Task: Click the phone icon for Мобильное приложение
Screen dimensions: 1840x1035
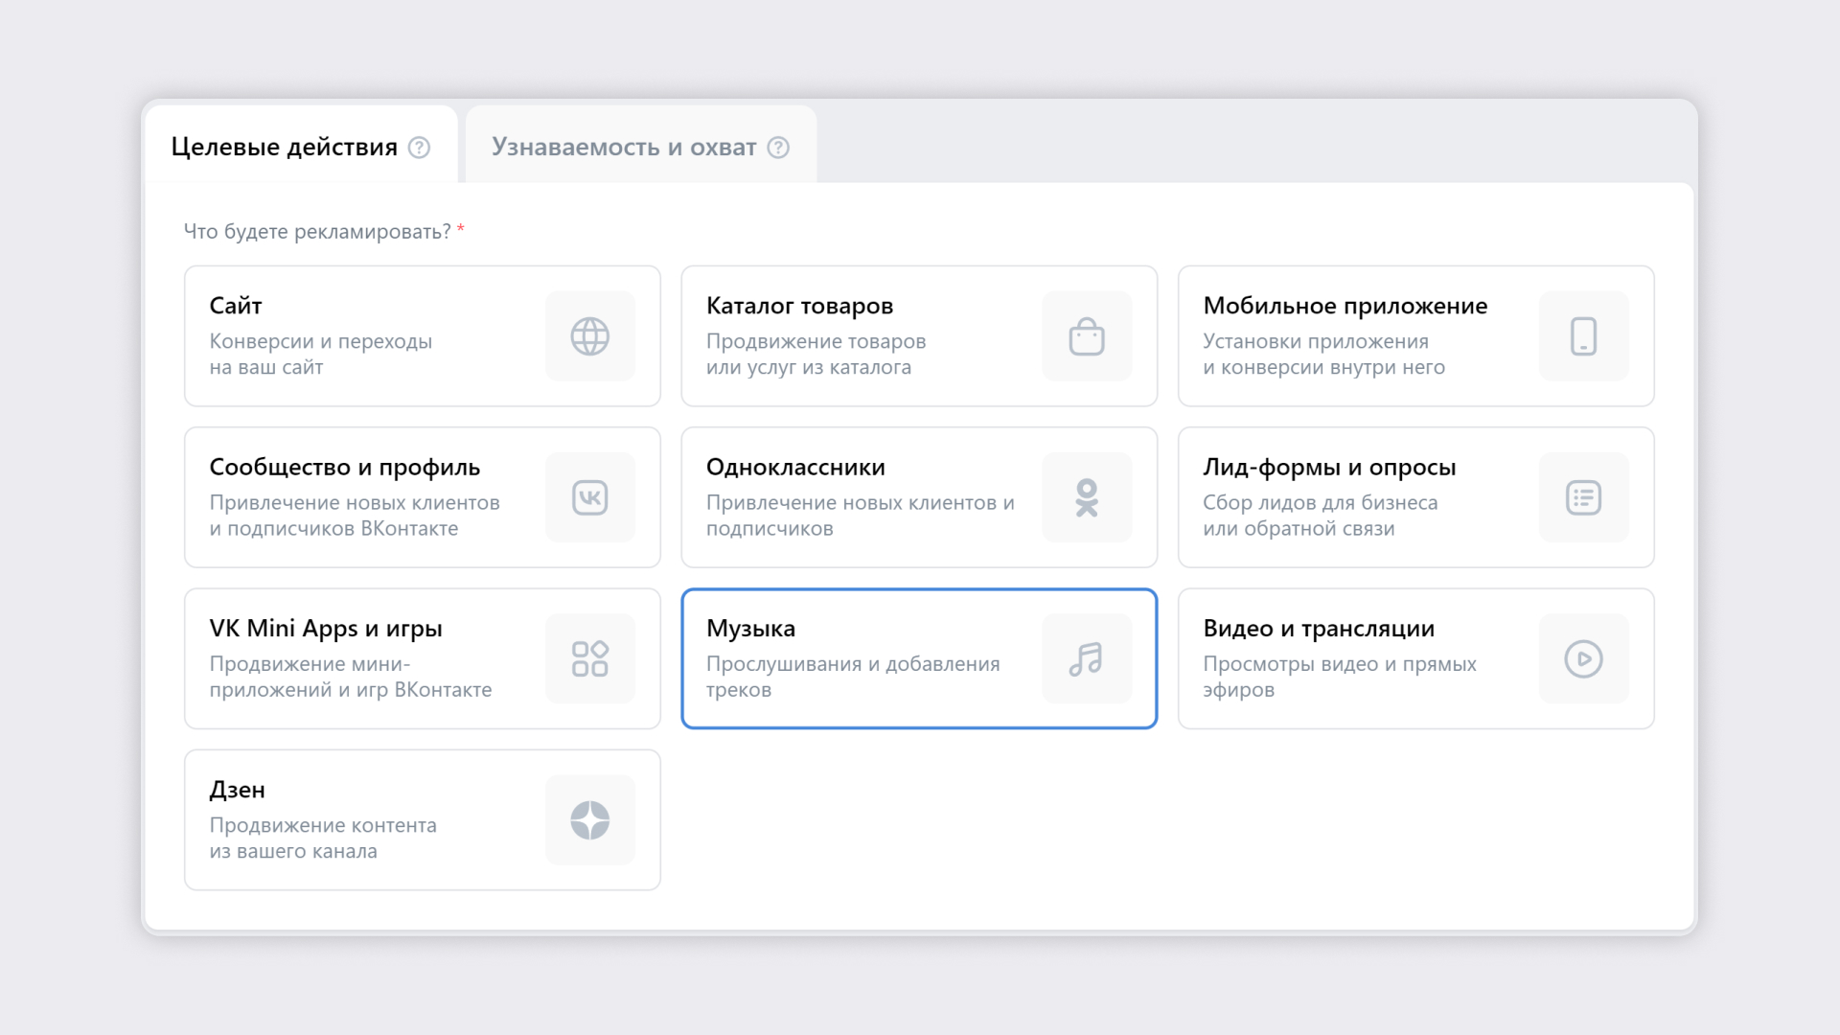Action: pos(1583,336)
